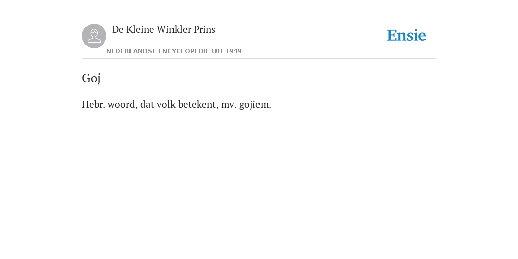The width and height of the screenshot is (518, 259).
Task: Click the word ENCYCLOPEDIE in the subtitle
Action: tap(184, 51)
